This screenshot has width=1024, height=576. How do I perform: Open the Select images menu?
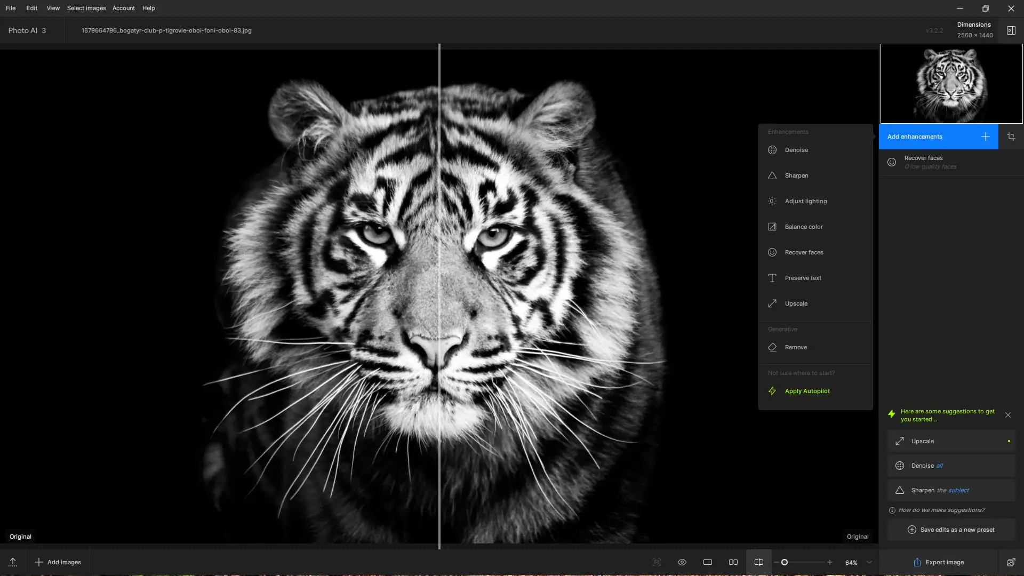click(x=86, y=8)
